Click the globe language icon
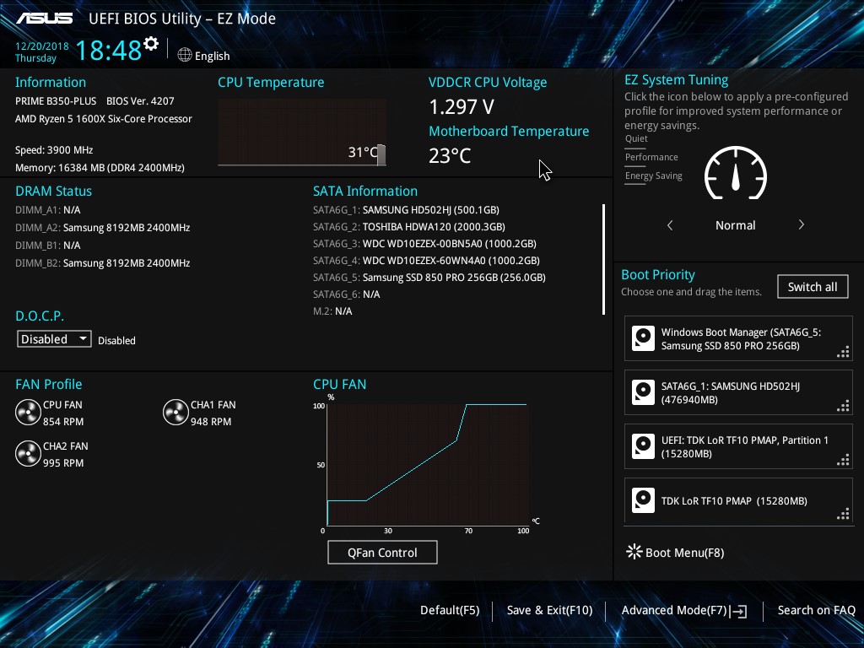Viewport: 864px width, 648px height. (185, 55)
